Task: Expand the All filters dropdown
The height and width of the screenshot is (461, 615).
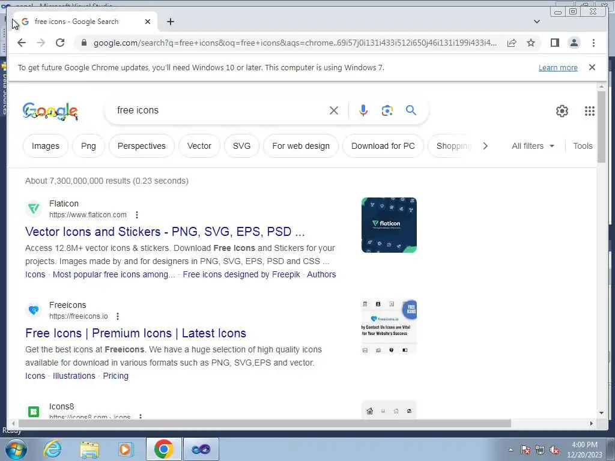Action: (x=533, y=146)
